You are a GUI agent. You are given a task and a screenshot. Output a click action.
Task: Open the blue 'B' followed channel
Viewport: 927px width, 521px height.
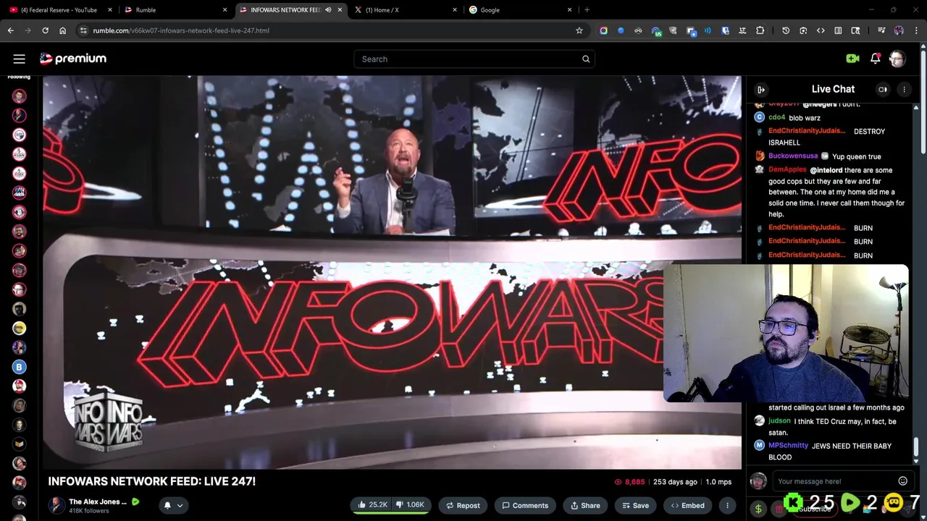coord(20,367)
